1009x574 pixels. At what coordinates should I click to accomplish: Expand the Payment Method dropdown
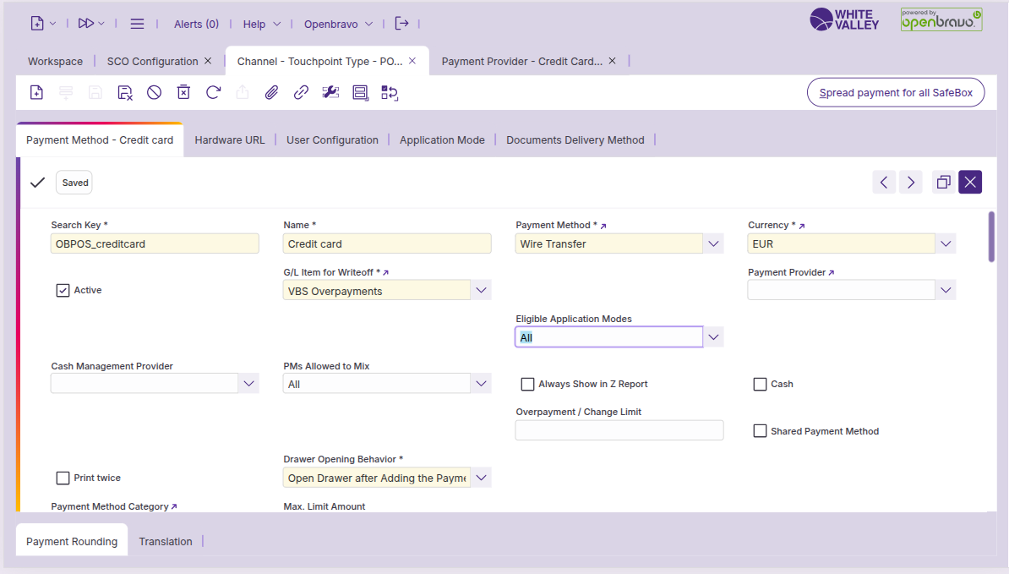point(714,244)
